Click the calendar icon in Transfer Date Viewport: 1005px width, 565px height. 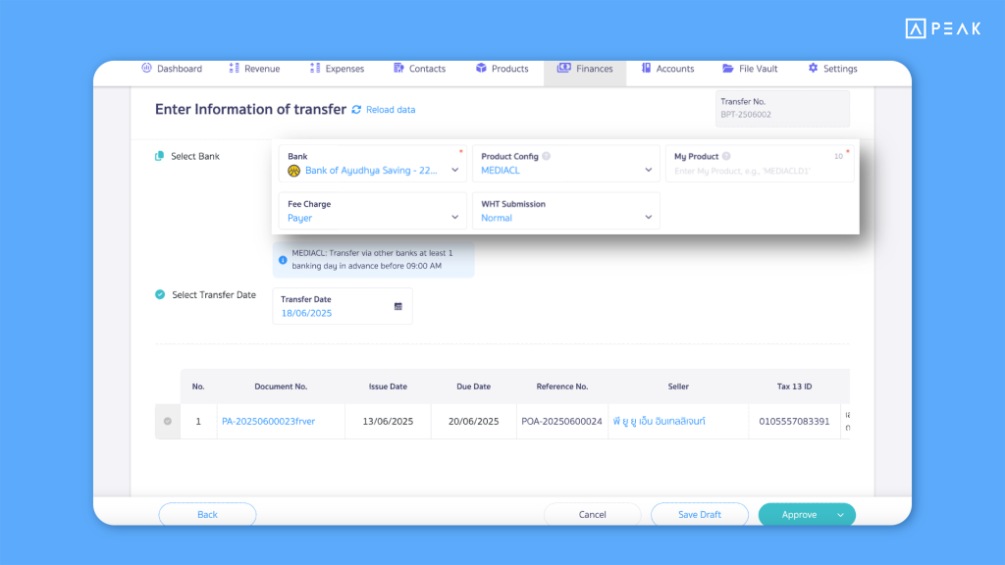398,306
